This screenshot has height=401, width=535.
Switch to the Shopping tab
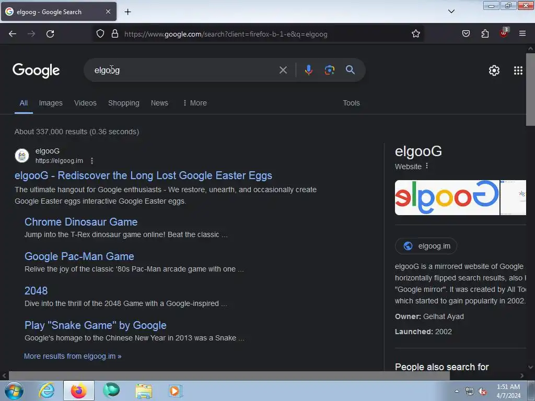(x=123, y=103)
